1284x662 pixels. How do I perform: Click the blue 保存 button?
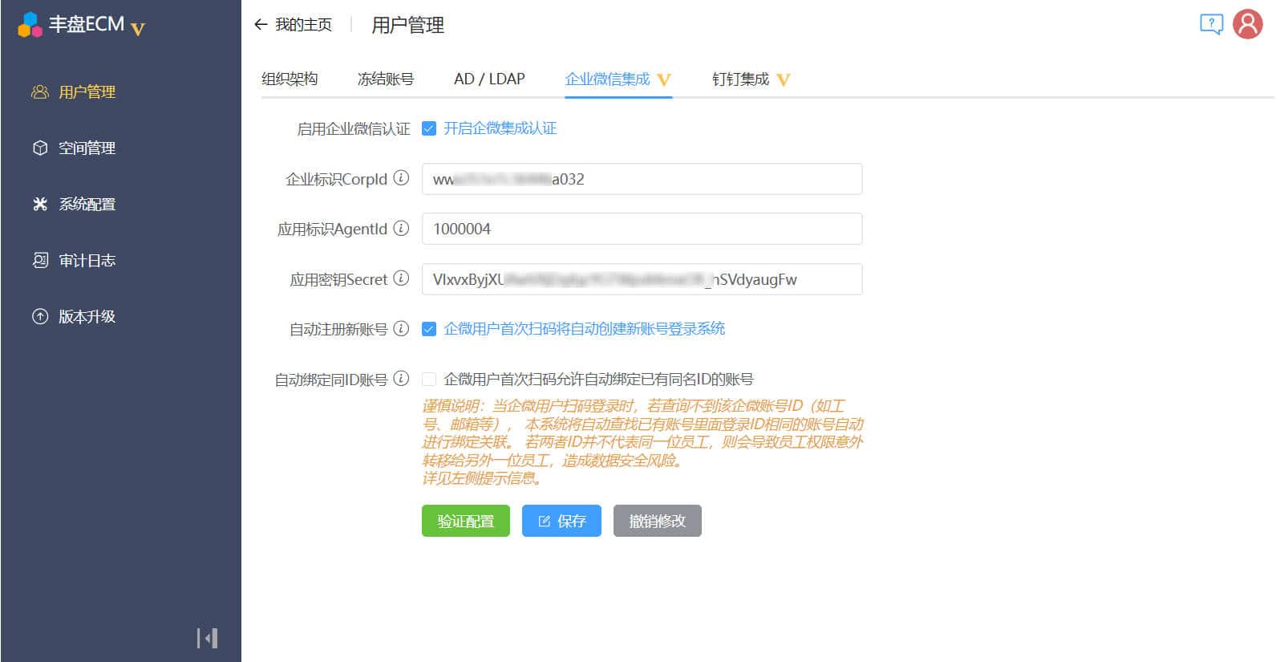(x=561, y=521)
